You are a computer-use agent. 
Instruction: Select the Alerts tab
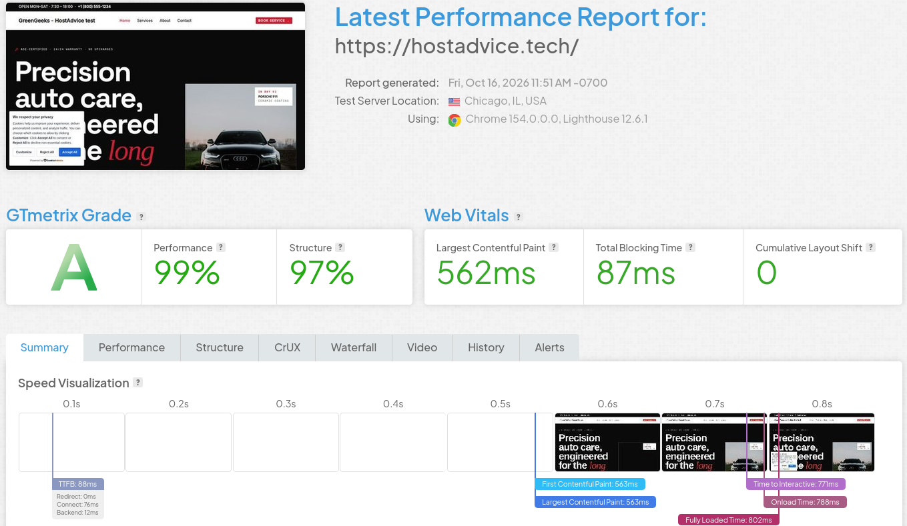[550, 347]
